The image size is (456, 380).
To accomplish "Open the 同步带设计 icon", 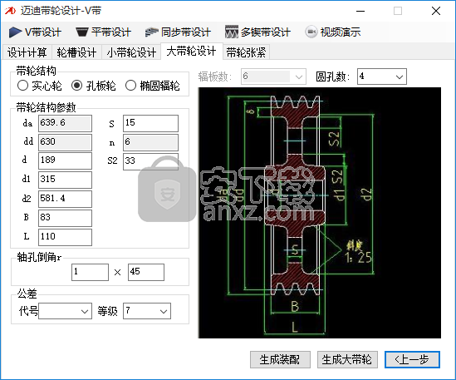I will (x=151, y=32).
